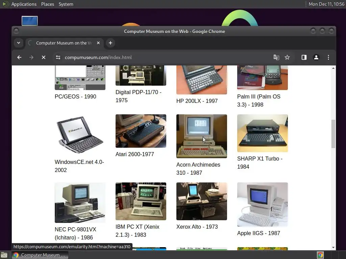Close the Computer Museum tab
The height and width of the screenshot is (259, 346).
click(x=98, y=43)
